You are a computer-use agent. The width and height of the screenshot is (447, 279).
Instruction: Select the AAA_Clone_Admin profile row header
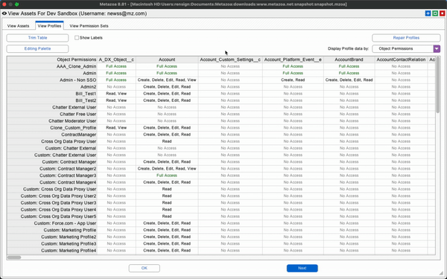(52, 66)
